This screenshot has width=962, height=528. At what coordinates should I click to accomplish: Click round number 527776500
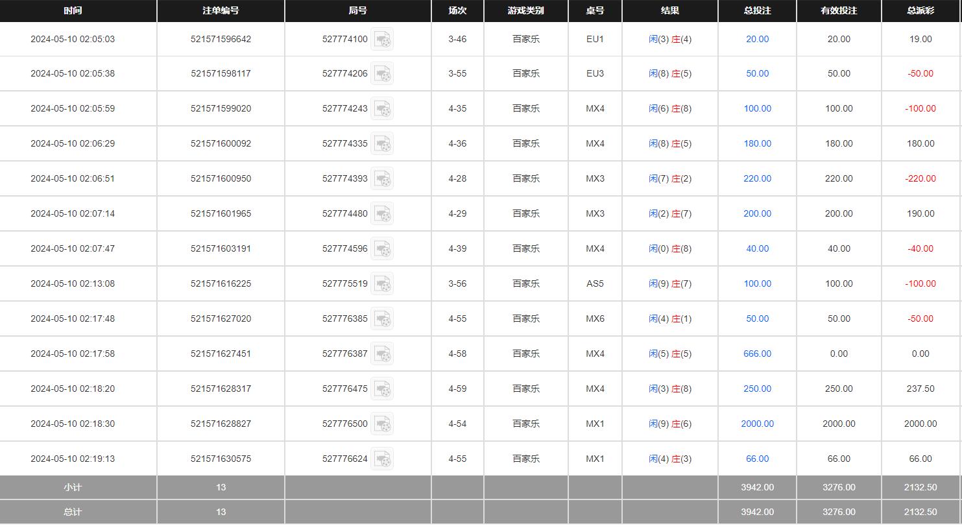click(344, 424)
